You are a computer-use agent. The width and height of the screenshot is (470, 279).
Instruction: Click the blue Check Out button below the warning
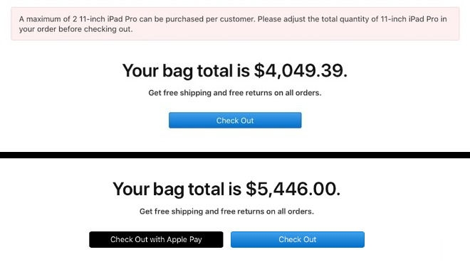click(235, 121)
